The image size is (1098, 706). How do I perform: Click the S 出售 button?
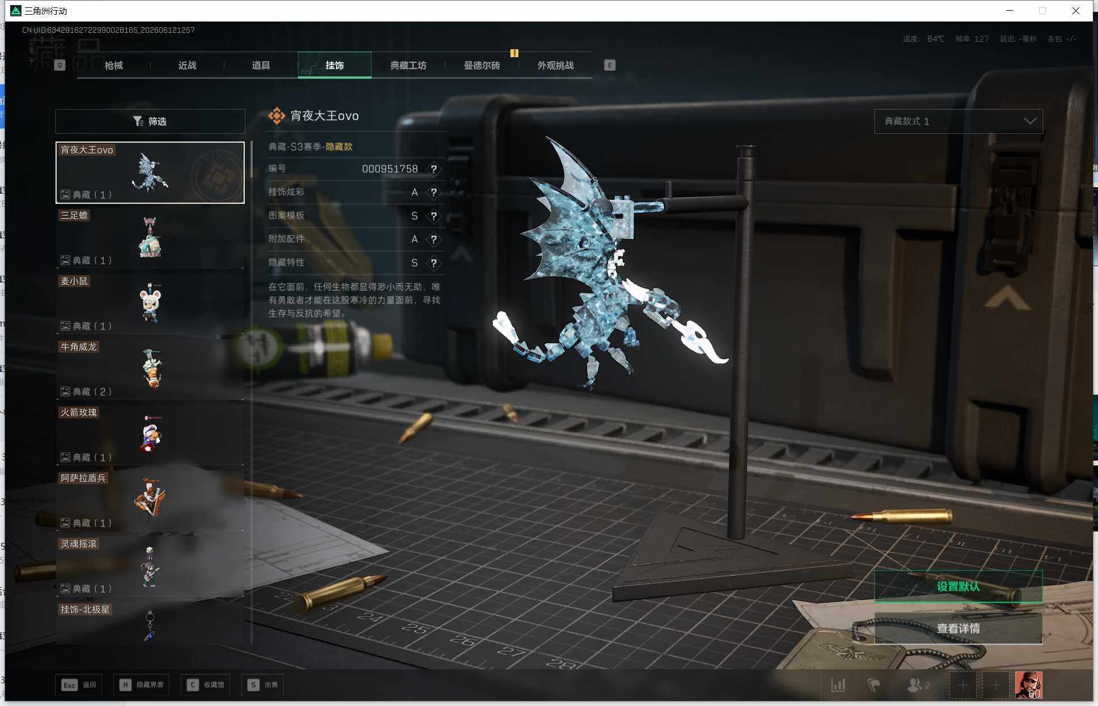263,684
